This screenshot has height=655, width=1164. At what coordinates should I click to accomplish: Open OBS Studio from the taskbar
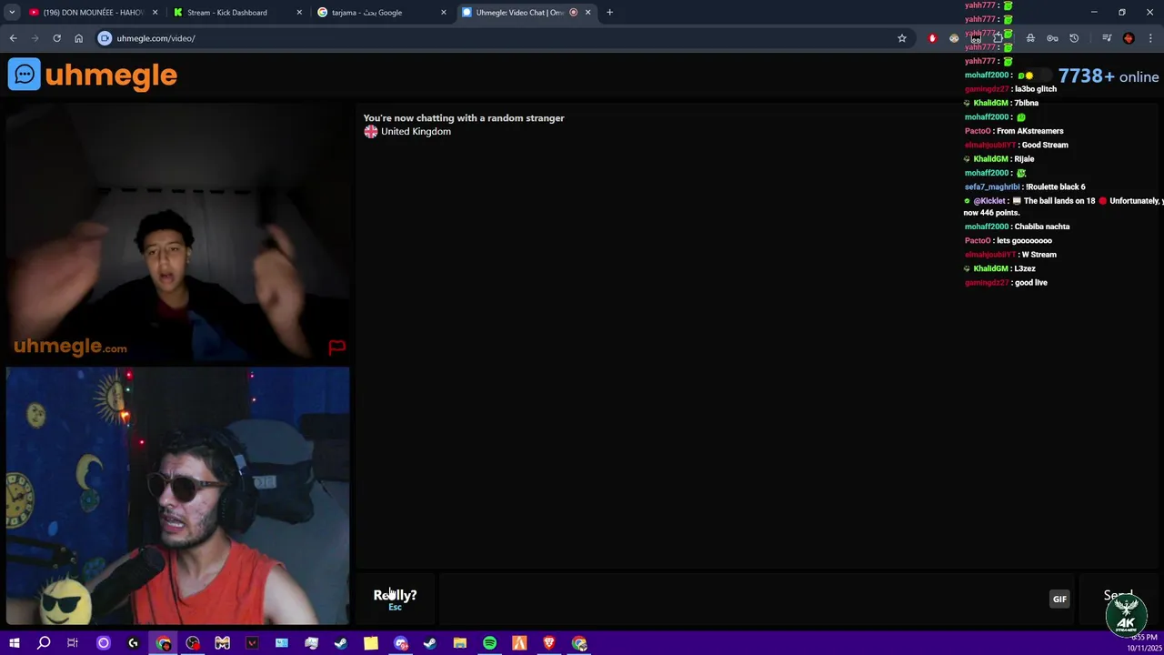(x=193, y=643)
